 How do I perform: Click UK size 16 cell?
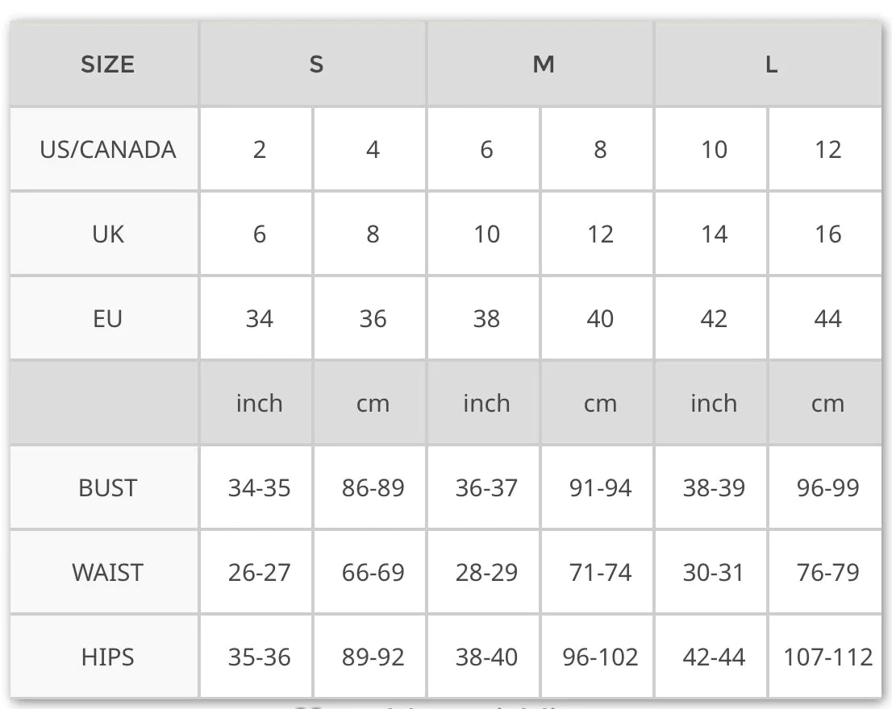[827, 234]
